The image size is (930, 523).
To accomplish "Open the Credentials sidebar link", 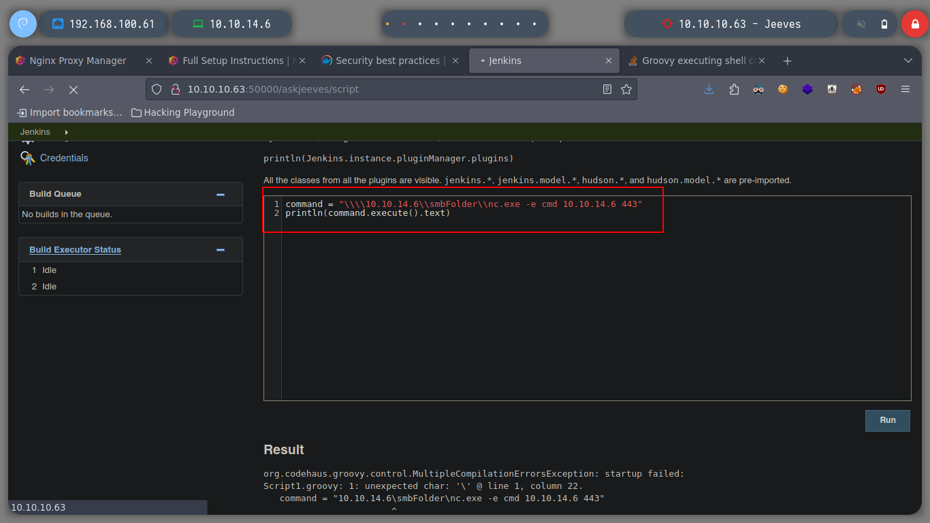I will click(x=64, y=158).
